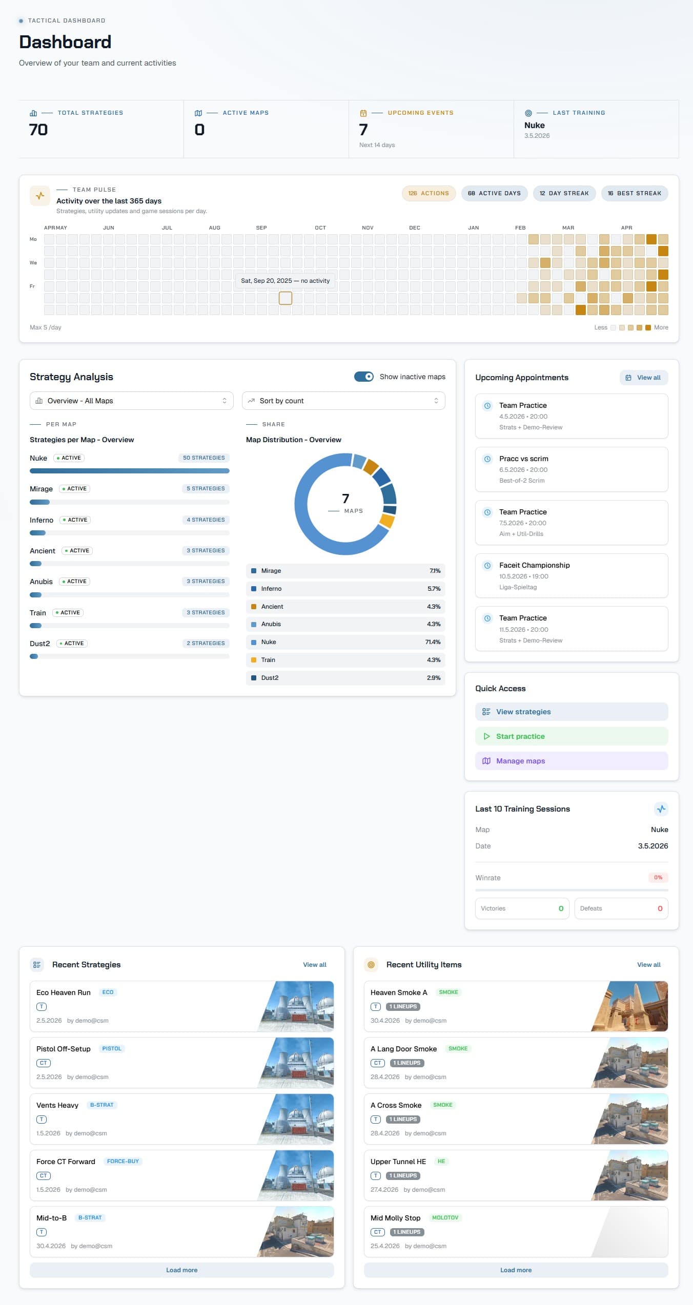This screenshot has height=1305, width=693.
Task: Click the map distribution donut chart center
Action: (x=345, y=504)
